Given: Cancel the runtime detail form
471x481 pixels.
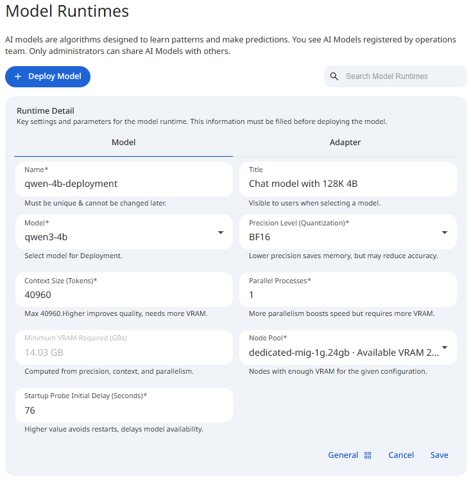Looking at the screenshot, I should [401, 455].
